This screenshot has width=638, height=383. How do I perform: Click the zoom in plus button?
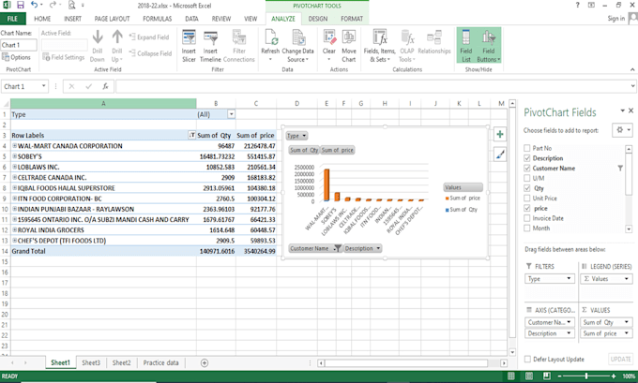click(x=614, y=376)
